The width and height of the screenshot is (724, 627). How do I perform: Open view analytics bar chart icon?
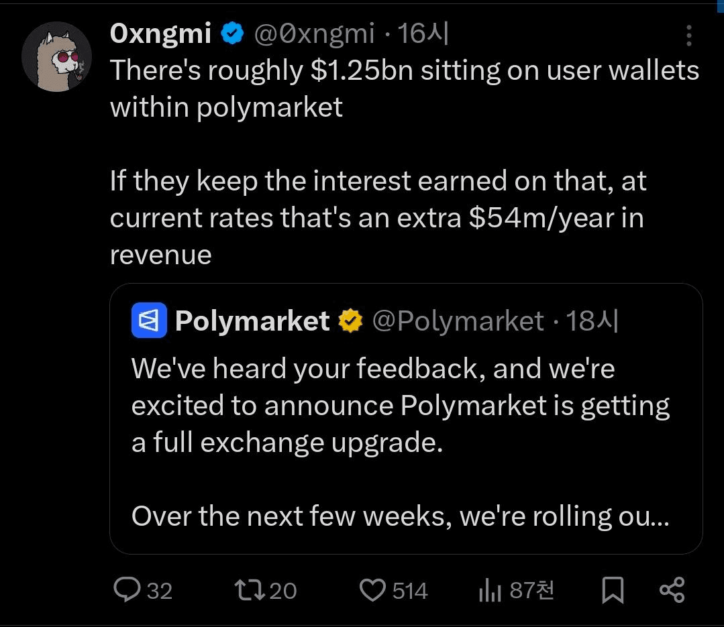[x=490, y=590]
